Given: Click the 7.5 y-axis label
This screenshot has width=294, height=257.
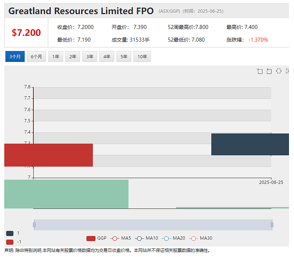Looking at the screenshot, I should [27, 121].
